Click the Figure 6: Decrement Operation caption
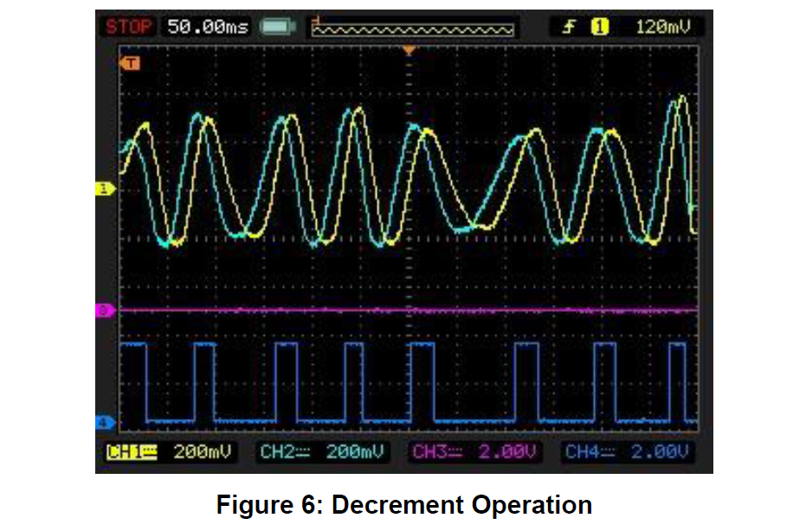 coord(404,505)
